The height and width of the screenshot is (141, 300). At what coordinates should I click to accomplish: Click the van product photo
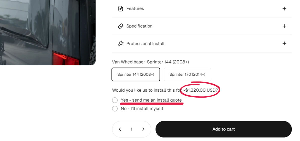coord(47,32)
